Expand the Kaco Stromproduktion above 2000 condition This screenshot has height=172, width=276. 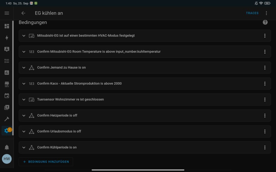[24, 84]
